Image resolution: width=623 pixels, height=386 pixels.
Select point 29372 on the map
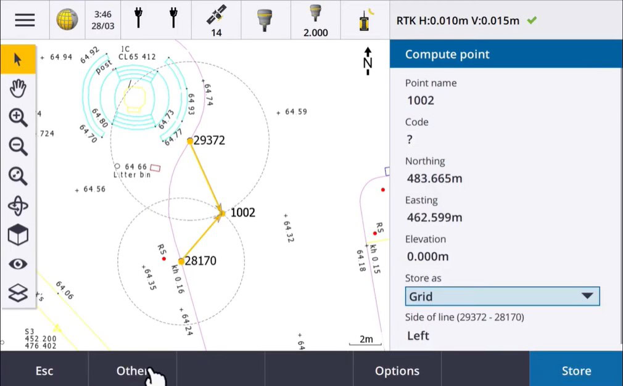[x=190, y=141]
